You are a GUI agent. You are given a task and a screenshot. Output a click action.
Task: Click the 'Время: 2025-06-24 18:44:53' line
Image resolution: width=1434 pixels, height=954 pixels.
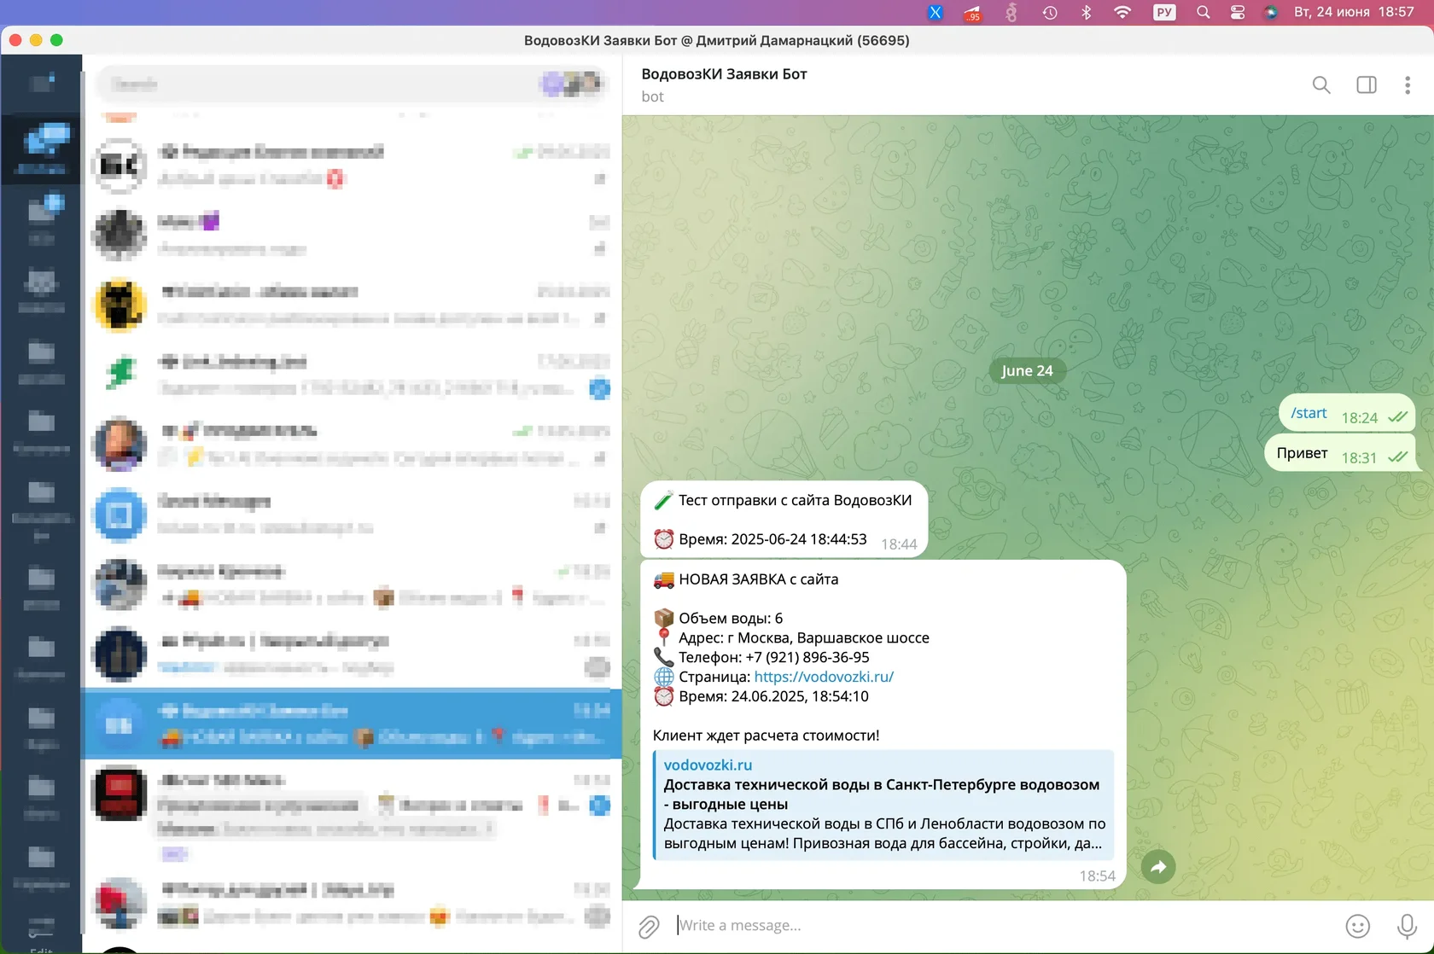pyautogui.click(x=772, y=539)
